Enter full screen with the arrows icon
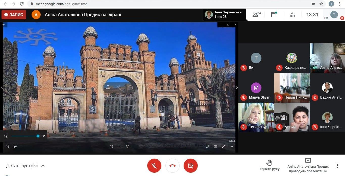This screenshot has height=176, width=345. 224,146
